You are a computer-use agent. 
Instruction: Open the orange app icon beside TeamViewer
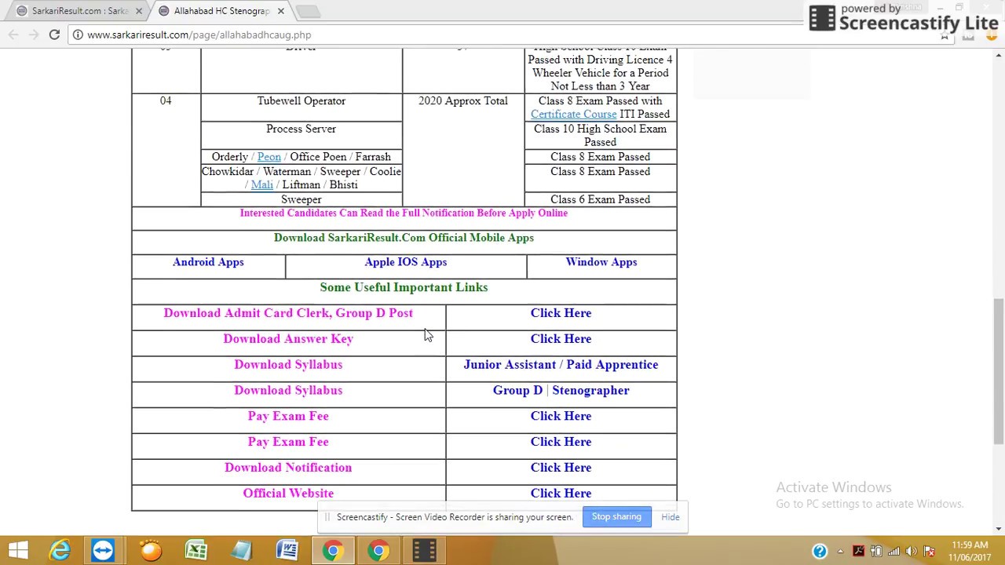click(150, 550)
